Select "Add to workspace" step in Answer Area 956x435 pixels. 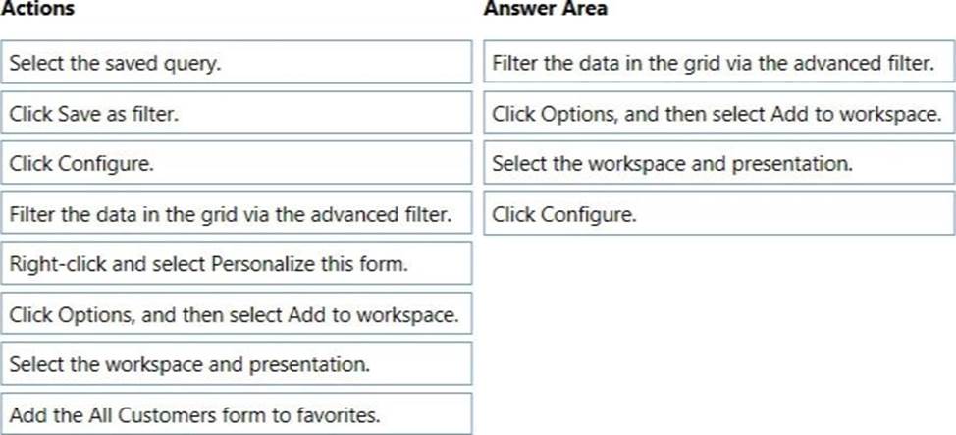coord(718,113)
